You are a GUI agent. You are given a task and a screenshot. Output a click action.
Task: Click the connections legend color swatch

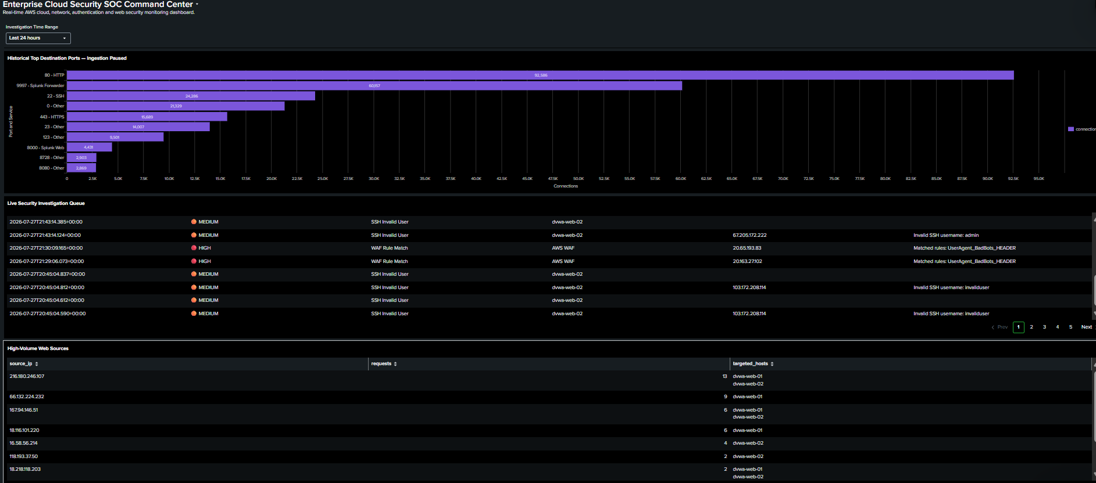pyautogui.click(x=1071, y=129)
